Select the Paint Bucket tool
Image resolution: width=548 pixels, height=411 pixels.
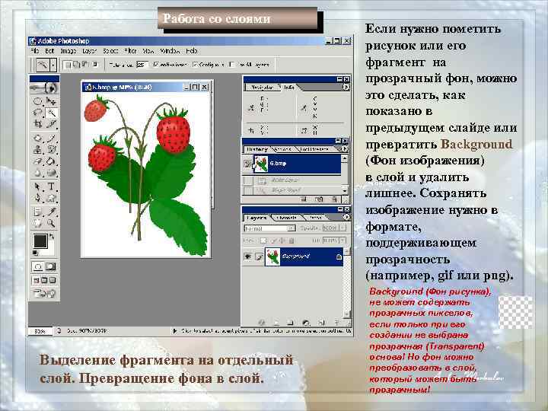[x=51, y=161]
